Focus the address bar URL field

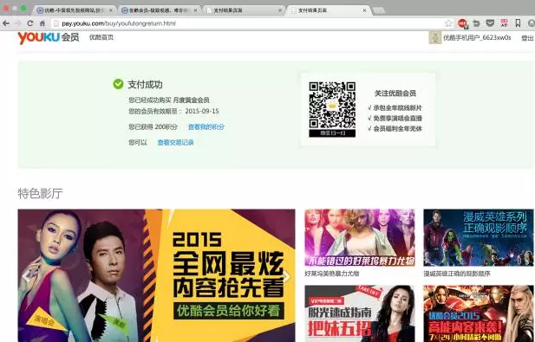248,23
